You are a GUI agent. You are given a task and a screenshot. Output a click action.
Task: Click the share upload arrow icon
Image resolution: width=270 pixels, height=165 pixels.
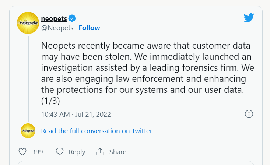click(100, 152)
